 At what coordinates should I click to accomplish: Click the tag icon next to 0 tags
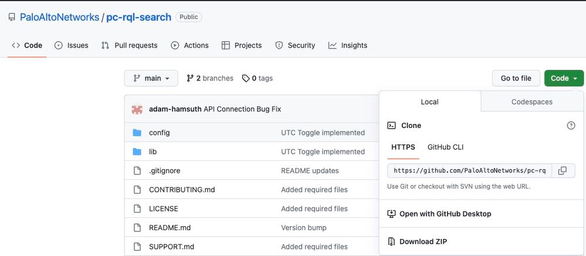pos(246,78)
